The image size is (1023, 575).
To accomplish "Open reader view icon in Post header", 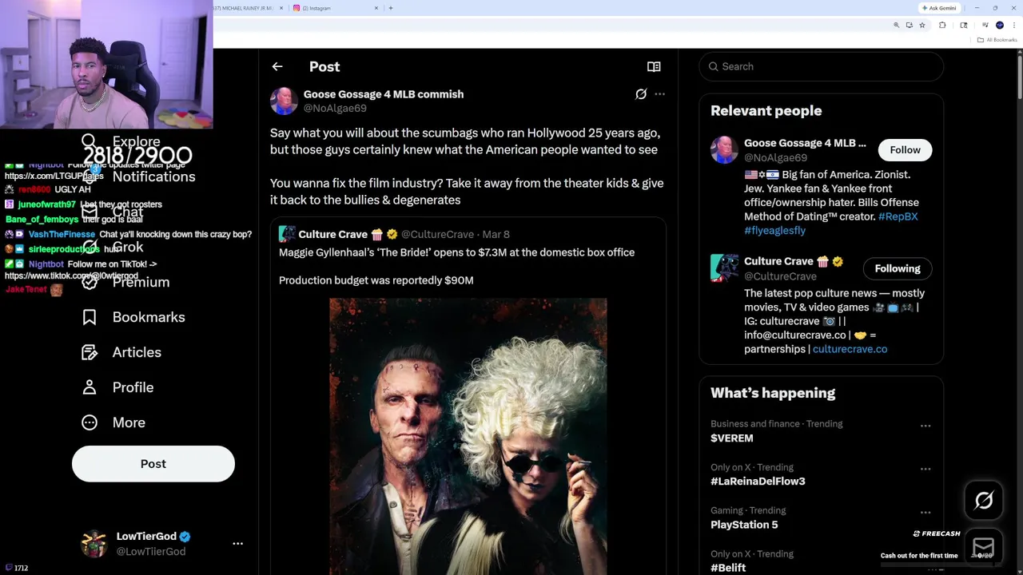I will point(654,67).
